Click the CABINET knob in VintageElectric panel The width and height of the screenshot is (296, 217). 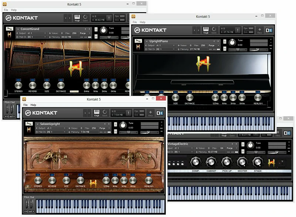click(x=211, y=162)
